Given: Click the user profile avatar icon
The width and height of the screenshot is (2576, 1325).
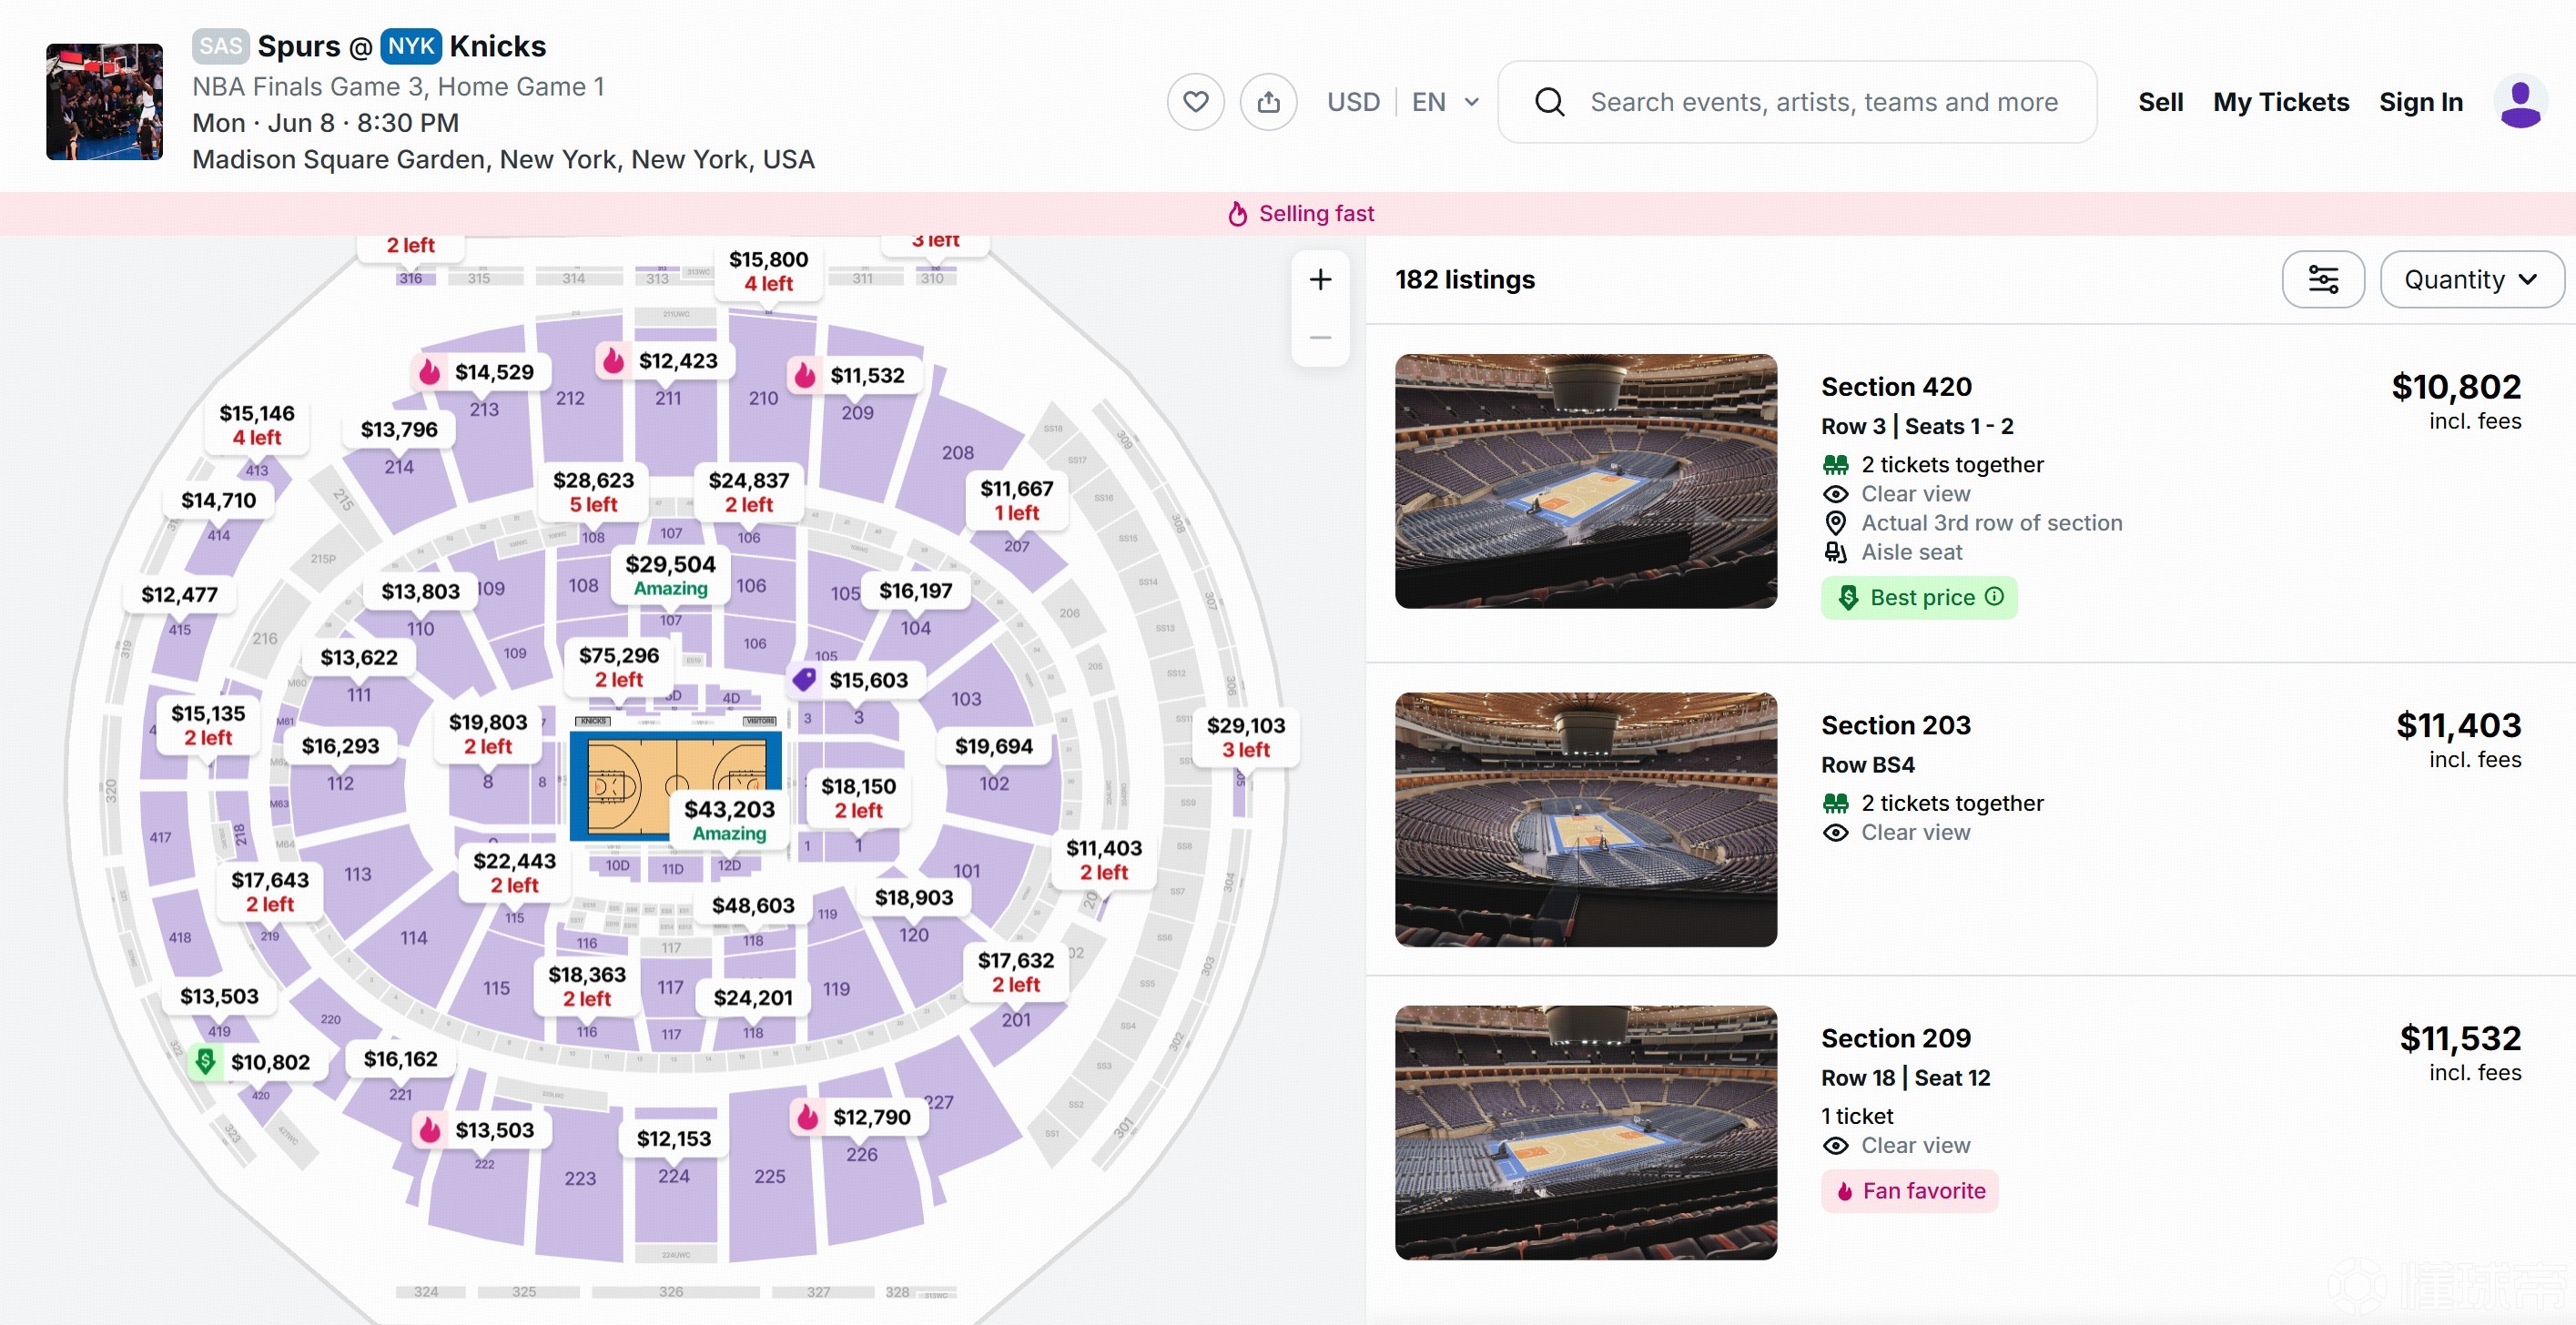Looking at the screenshot, I should (2519, 102).
